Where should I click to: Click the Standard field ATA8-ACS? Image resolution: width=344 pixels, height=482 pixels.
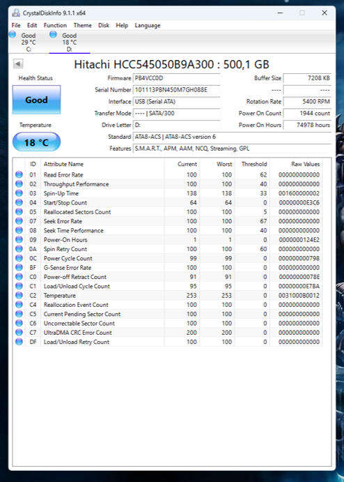(233, 137)
